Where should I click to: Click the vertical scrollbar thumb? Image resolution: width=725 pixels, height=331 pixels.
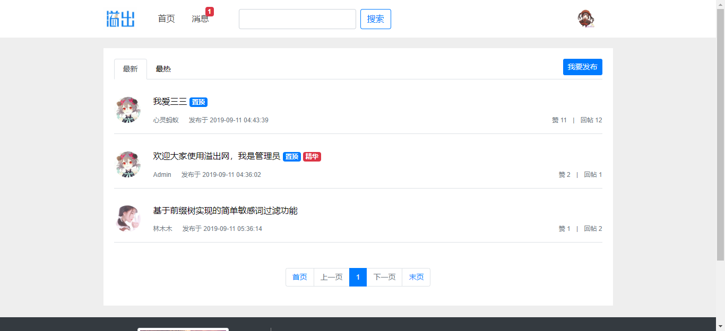coord(720,135)
